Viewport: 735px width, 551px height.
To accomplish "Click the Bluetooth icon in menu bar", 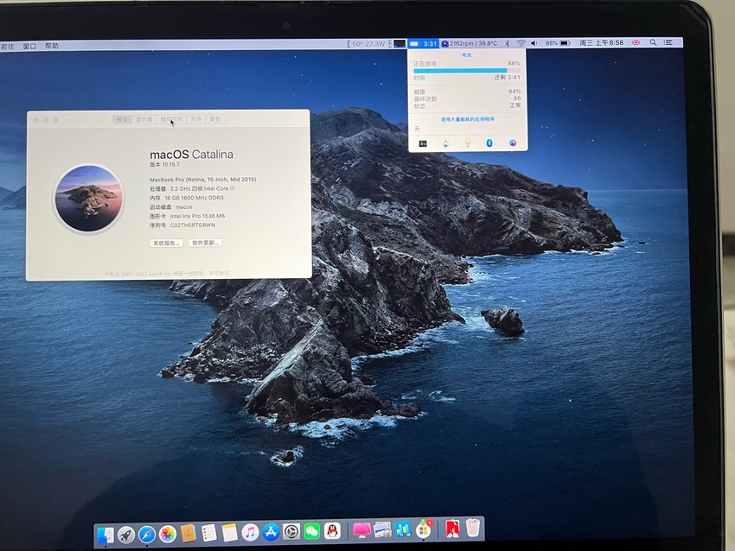I will (508, 43).
